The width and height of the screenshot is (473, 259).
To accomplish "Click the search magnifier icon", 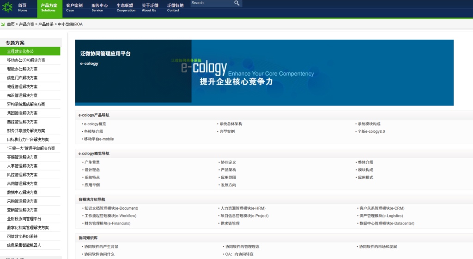I will (x=237, y=3).
